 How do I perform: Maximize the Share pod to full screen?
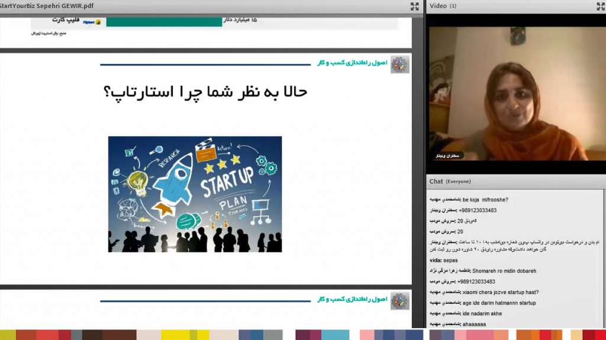point(414,6)
